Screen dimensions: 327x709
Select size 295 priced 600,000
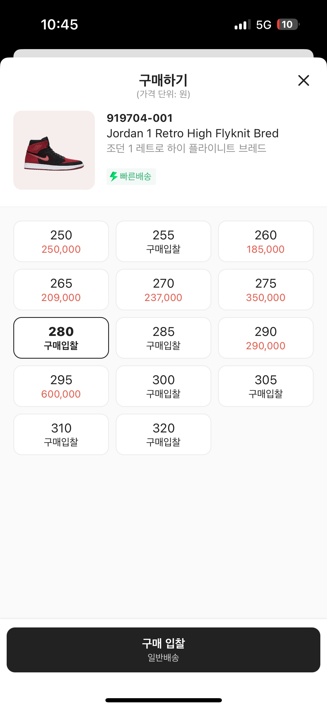[x=61, y=386]
